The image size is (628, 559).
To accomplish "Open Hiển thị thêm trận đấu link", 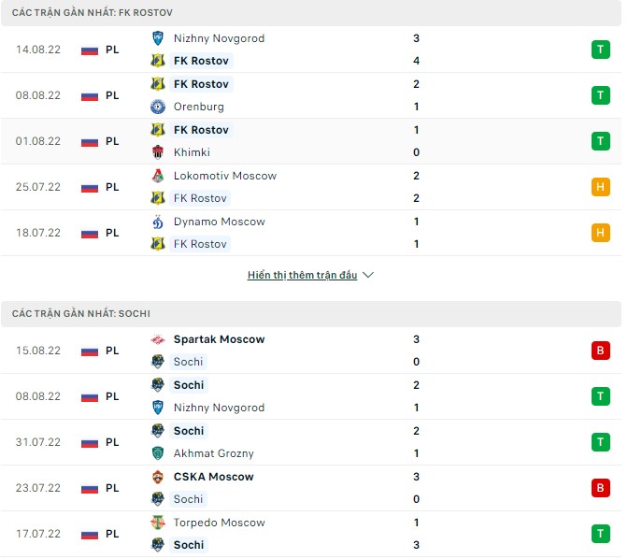I will pyautogui.click(x=302, y=275).
